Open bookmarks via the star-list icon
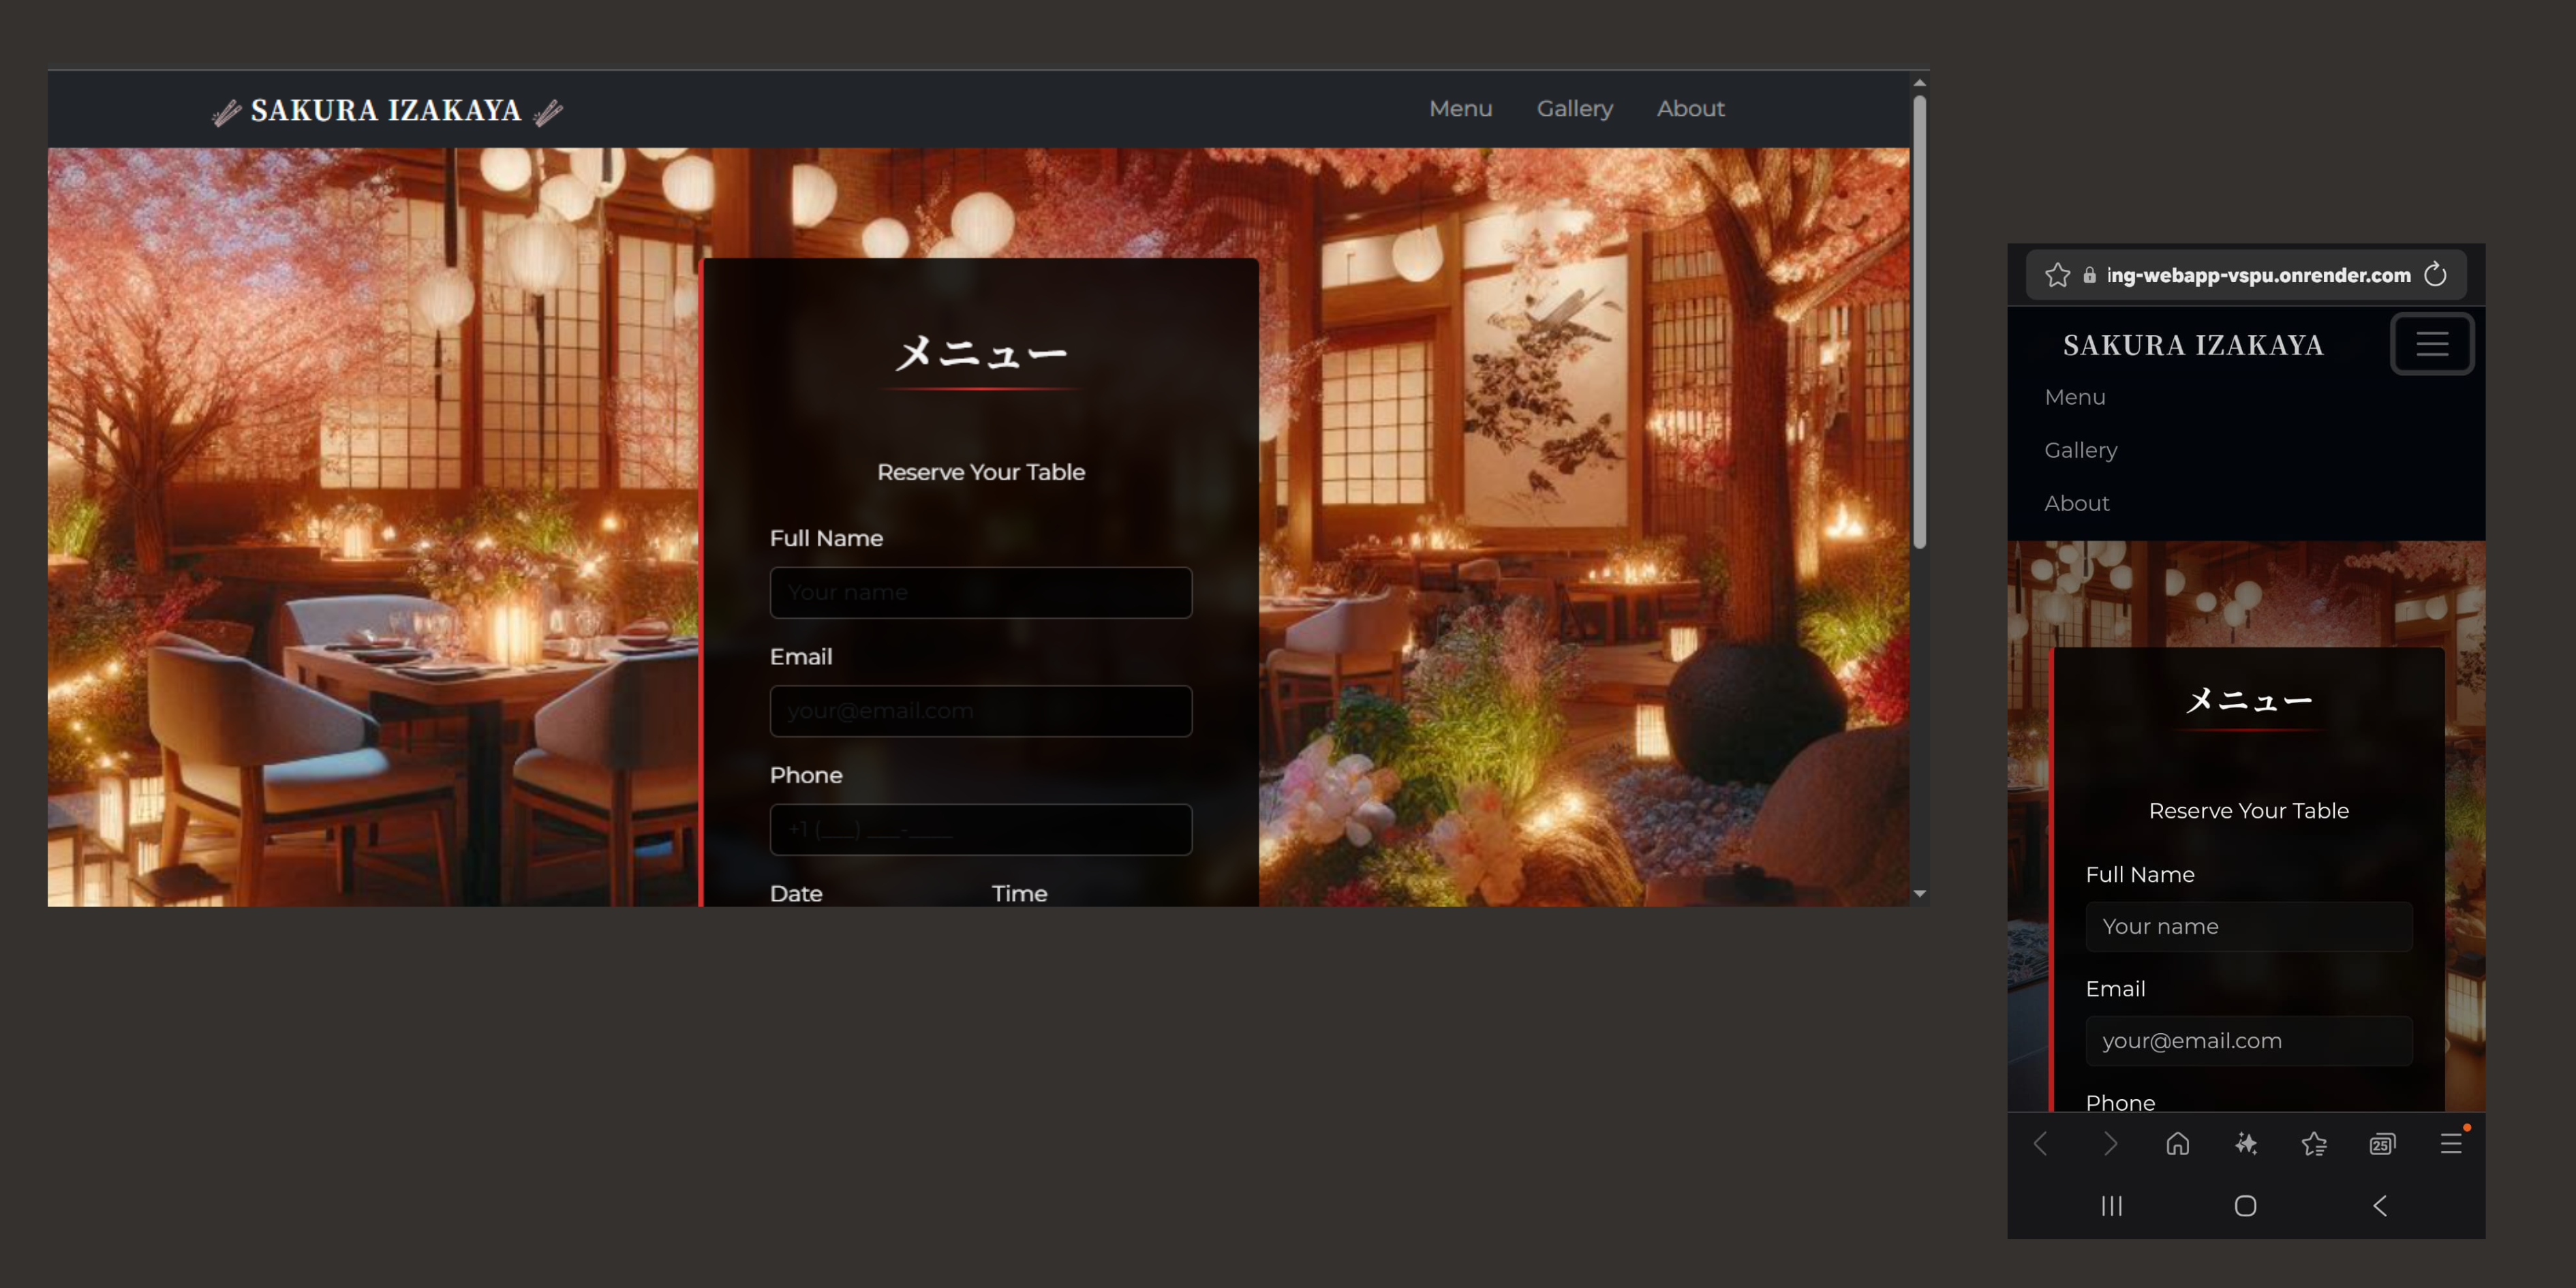This screenshot has width=2576, height=1288. [2314, 1143]
